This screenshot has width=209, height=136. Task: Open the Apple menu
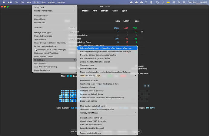(x=4, y=2)
